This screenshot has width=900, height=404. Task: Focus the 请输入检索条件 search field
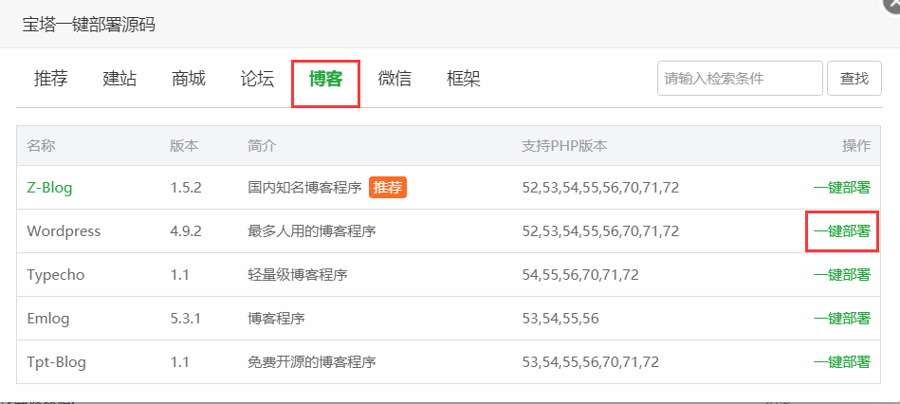pyautogui.click(x=740, y=78)
